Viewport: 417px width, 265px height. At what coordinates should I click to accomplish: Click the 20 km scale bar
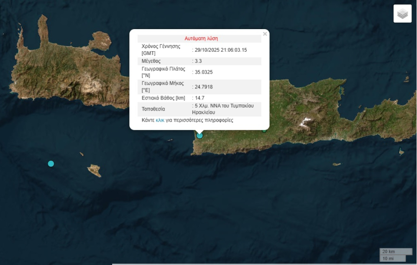point(396,252)
